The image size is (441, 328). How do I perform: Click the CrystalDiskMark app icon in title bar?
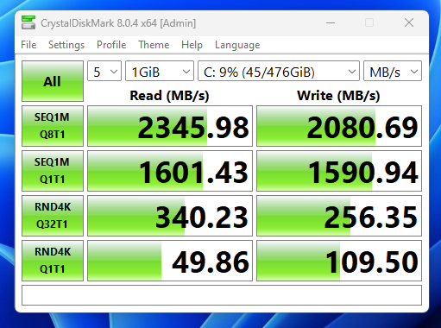28,22
